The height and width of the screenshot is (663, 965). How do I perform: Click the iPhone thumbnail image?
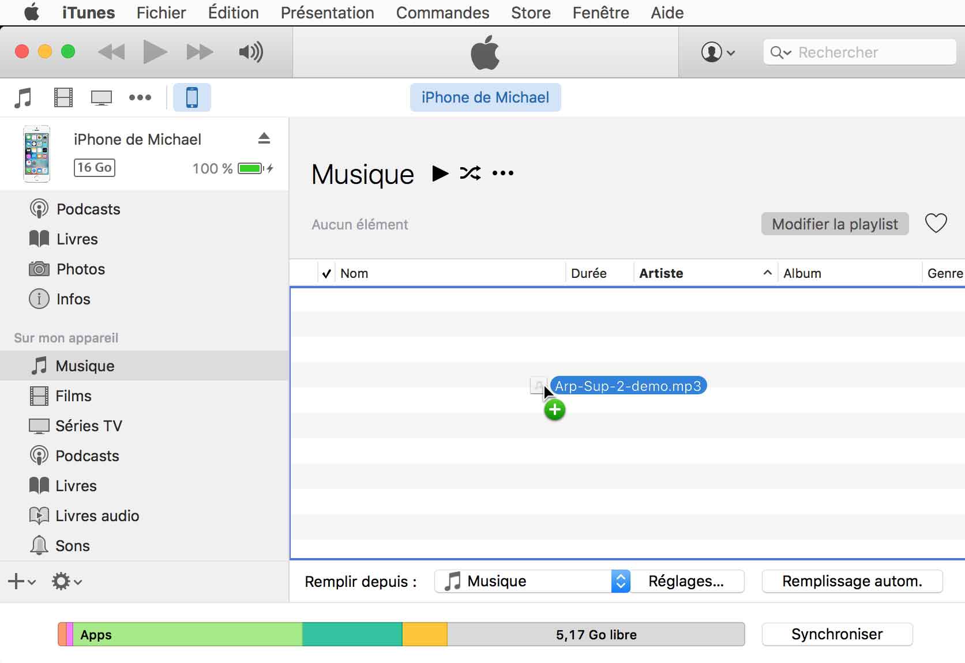pos(37,154)
